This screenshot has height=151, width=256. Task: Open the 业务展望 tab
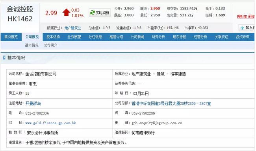click(74, 37)
